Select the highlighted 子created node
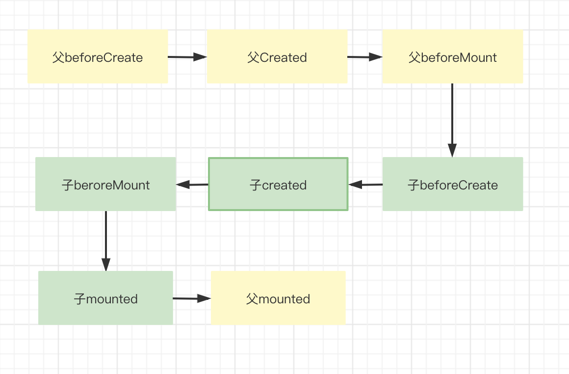Viewport: 569px width, 374px height. pos(278,184)
